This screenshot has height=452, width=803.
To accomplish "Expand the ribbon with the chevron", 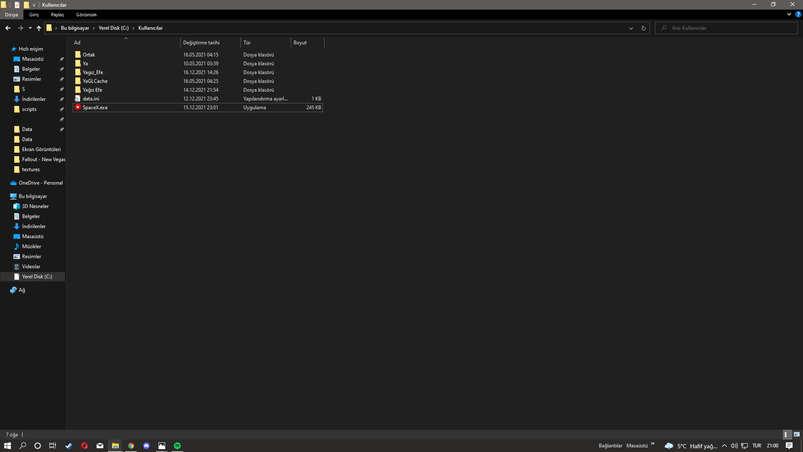I will pyautogui.click(x=789, y=14).
